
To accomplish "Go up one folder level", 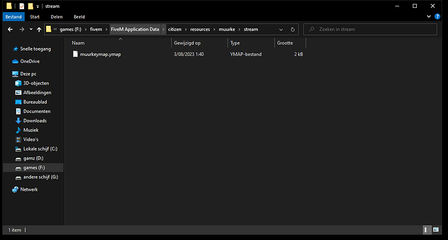I will click(x=39, y=29).
